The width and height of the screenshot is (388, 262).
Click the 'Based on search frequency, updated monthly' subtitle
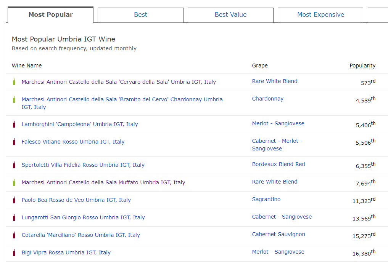point(74,48)
